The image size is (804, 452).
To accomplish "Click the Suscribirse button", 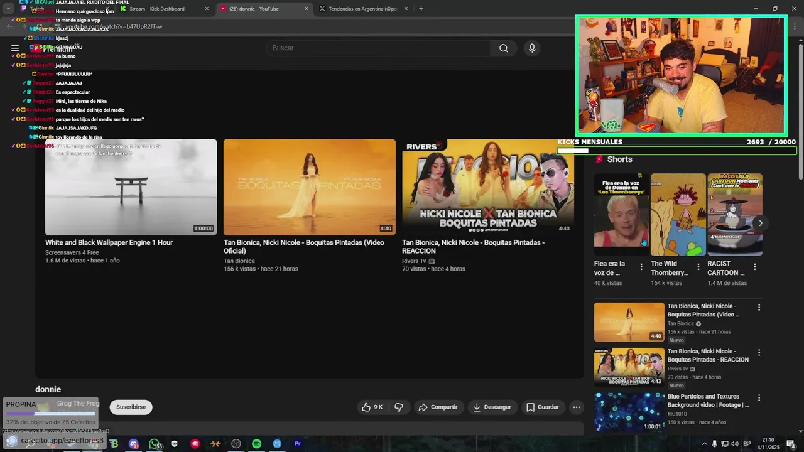I will pos(131,407).
